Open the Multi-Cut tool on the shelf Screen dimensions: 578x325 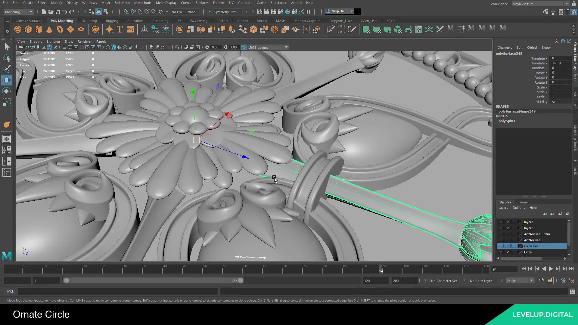click(331, 29)
